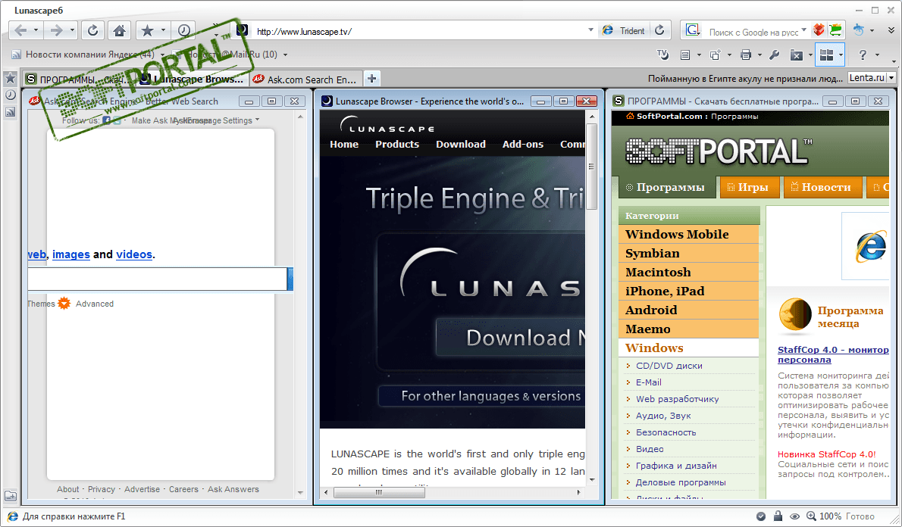Go back using the Back arrow button
Viewport: 902px width, 527px height.
pyautogui.click(x=20, y=30)
